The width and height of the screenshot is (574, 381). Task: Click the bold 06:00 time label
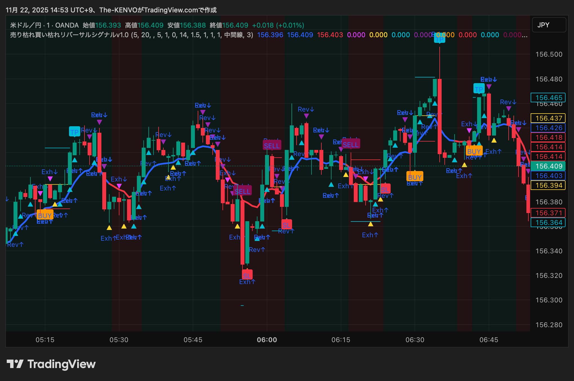(x=267, y=340)
